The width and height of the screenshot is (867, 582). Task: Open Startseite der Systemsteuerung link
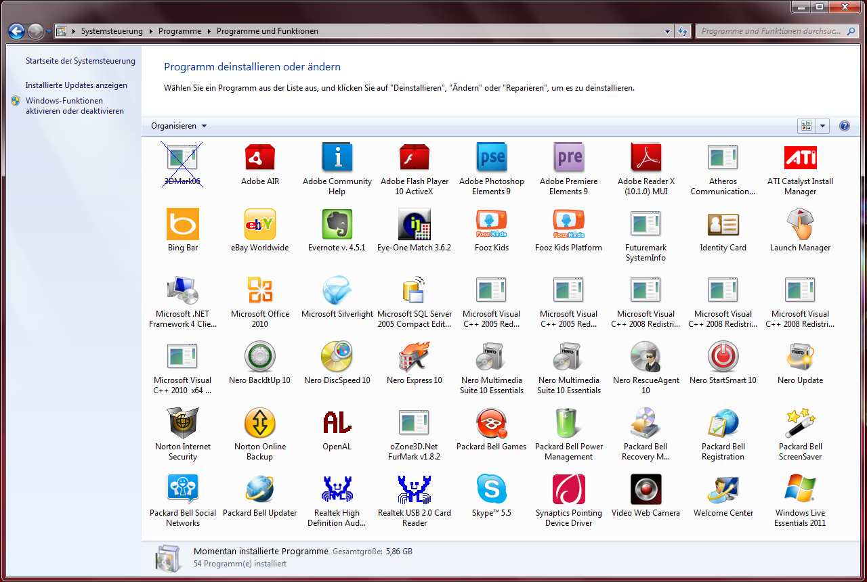click(81, 61)
